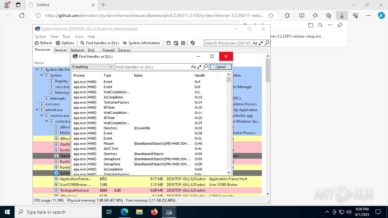The width and height of the screenshot is (388, 218).
Task: Pin the Downloads panel
Action: coord(340,25)
